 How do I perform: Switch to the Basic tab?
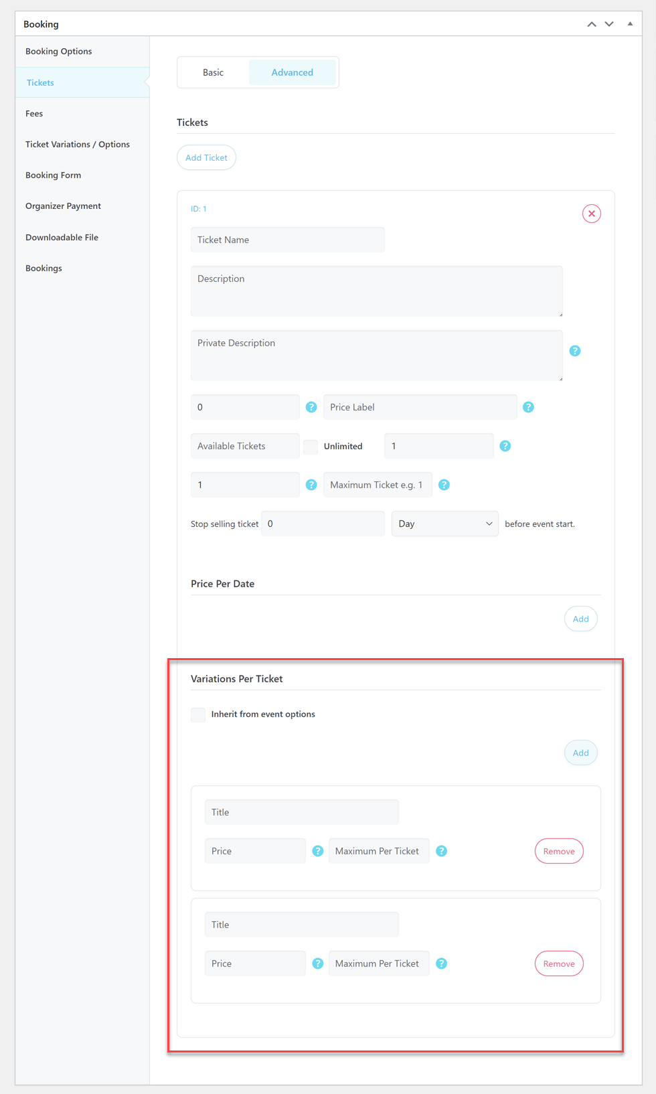point(213,72)
